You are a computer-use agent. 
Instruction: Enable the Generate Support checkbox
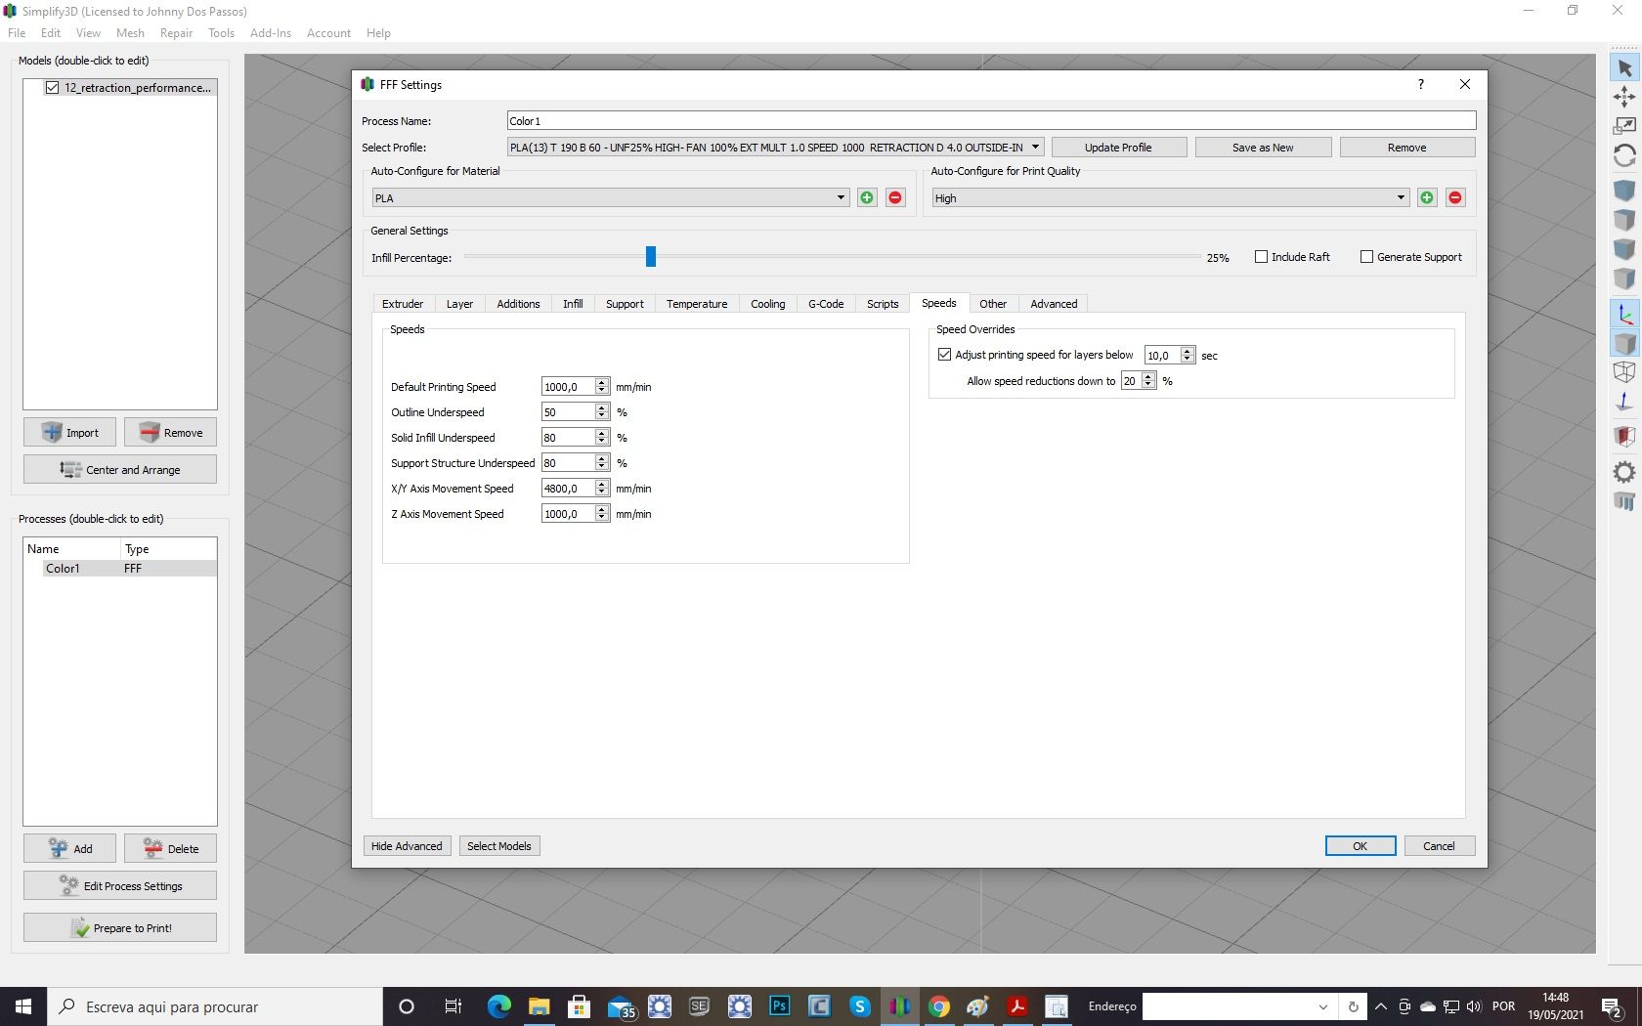click(x=1366, y=257)
